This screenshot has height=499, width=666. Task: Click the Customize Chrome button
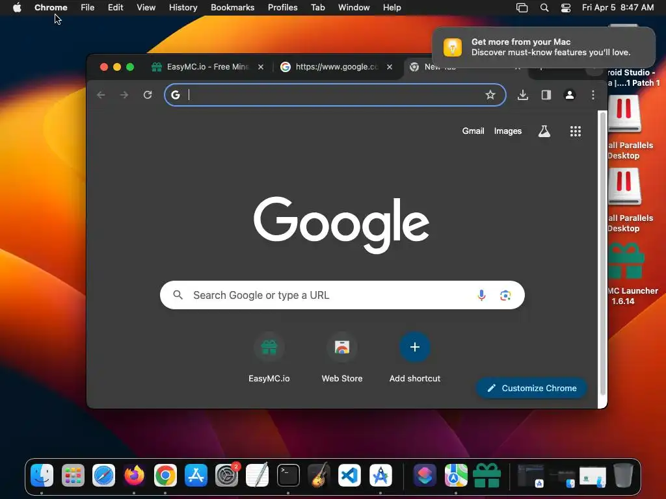click(532, 388)
